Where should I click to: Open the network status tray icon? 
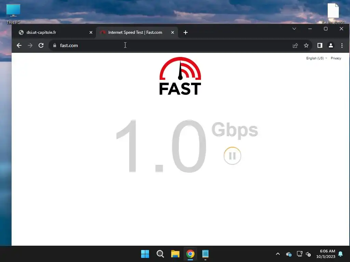pos(299,254)
